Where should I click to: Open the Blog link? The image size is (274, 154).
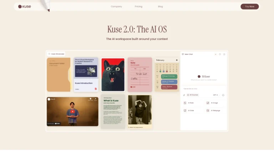coord(160,6)
